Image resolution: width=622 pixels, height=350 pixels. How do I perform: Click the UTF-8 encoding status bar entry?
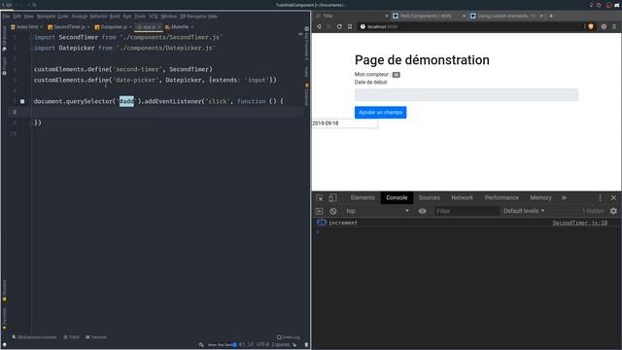click(262, 344)
